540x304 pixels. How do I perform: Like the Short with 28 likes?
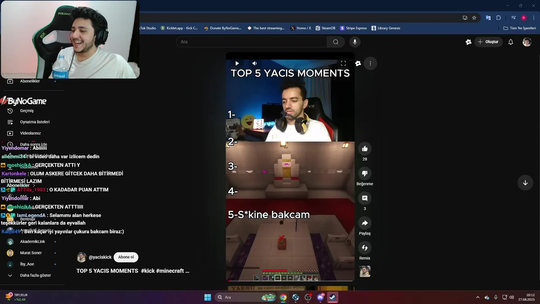(365, 149)
